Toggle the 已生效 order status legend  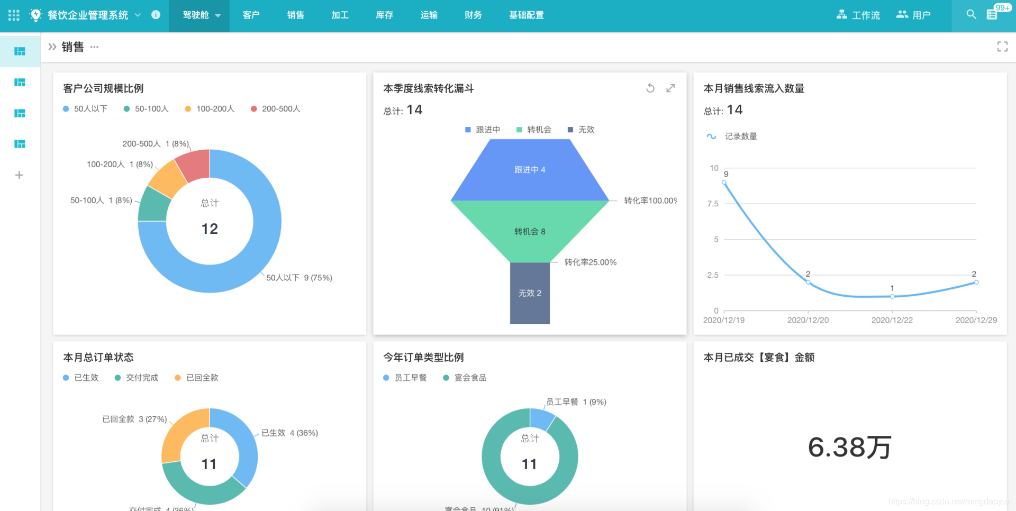pos(81,378)
